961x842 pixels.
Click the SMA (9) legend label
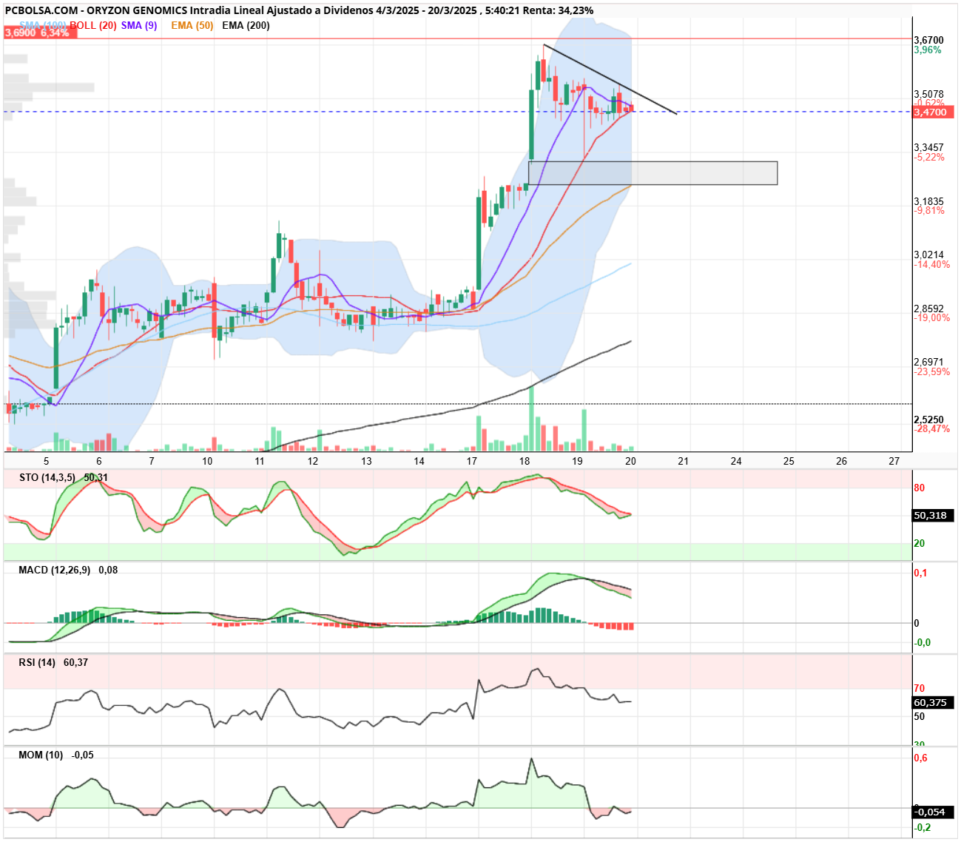(x=139, y=25)
